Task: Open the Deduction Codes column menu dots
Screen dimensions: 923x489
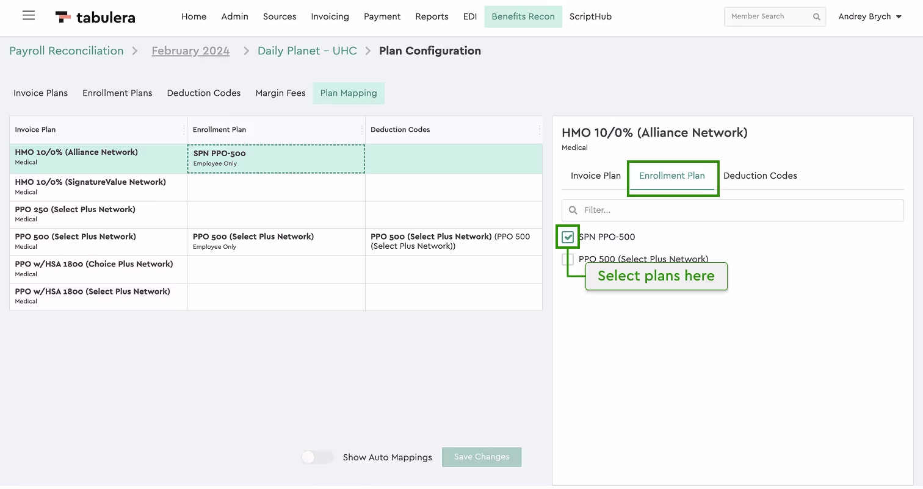Action: click(540, 130)
